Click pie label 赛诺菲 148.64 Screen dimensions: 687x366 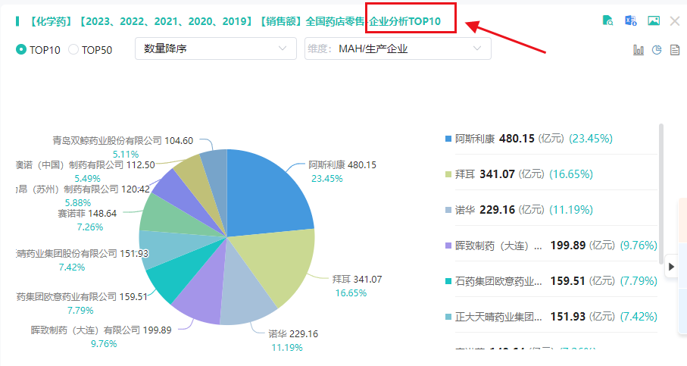87,214
